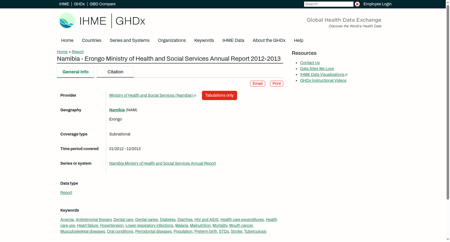Open the Help menu
This screenshot has width=450, height=242.
pos(298,40)
